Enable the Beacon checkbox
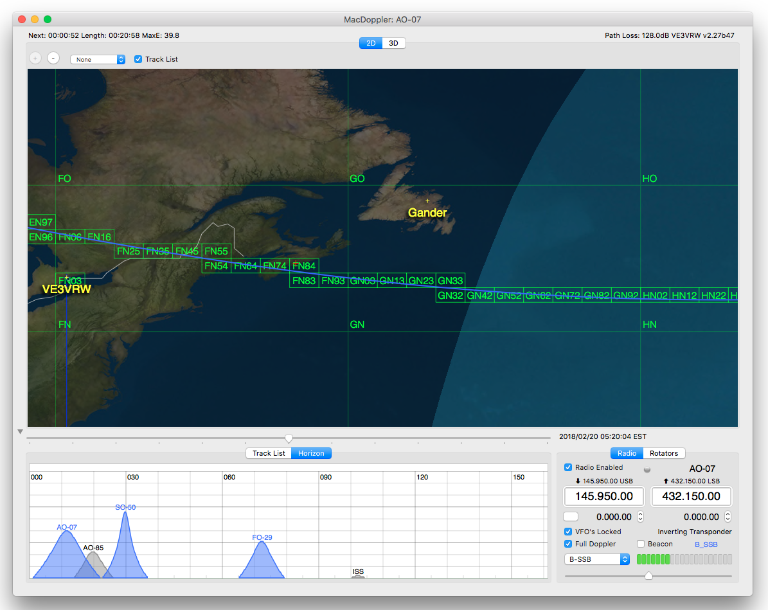Screen dimensions: 768x610 point(641,544)
